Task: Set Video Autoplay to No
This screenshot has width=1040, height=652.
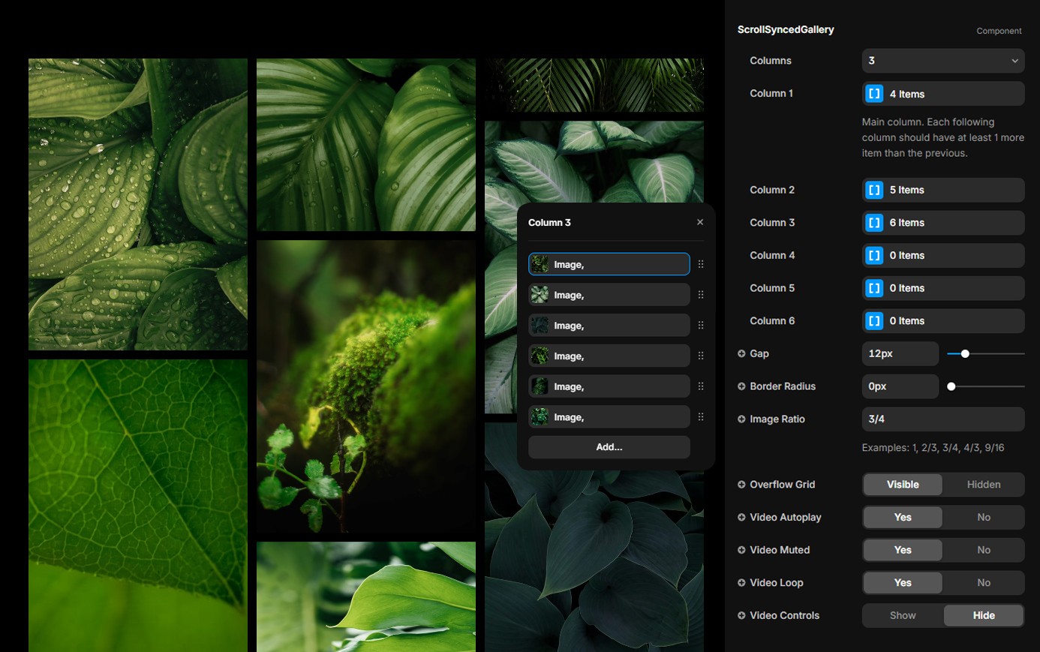Action: pos(984,517)
